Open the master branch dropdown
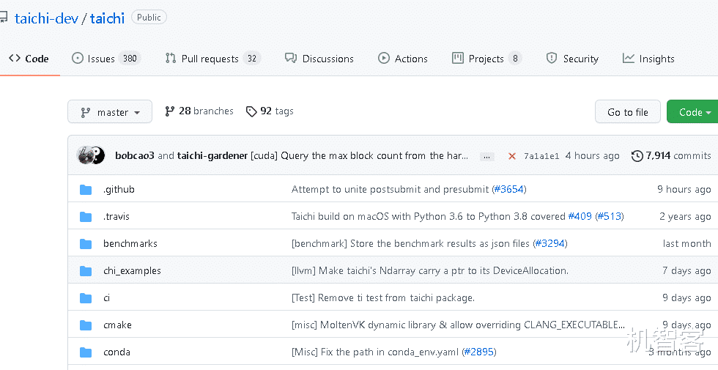Viewport: 718px width, 370px height. click(110, 112)
